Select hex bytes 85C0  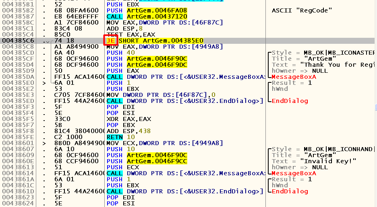pyautogui.click(x=62, y=35)
